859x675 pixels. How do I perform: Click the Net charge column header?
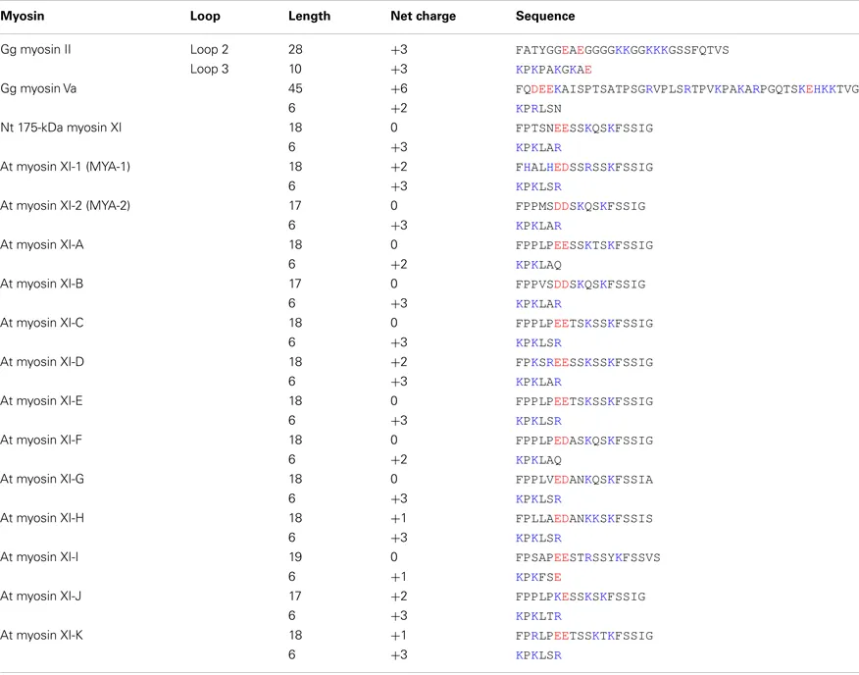[x=423, y=16]
